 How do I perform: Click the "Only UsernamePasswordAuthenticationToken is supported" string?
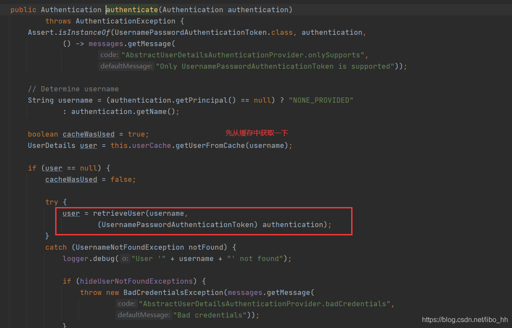[275, 66]
